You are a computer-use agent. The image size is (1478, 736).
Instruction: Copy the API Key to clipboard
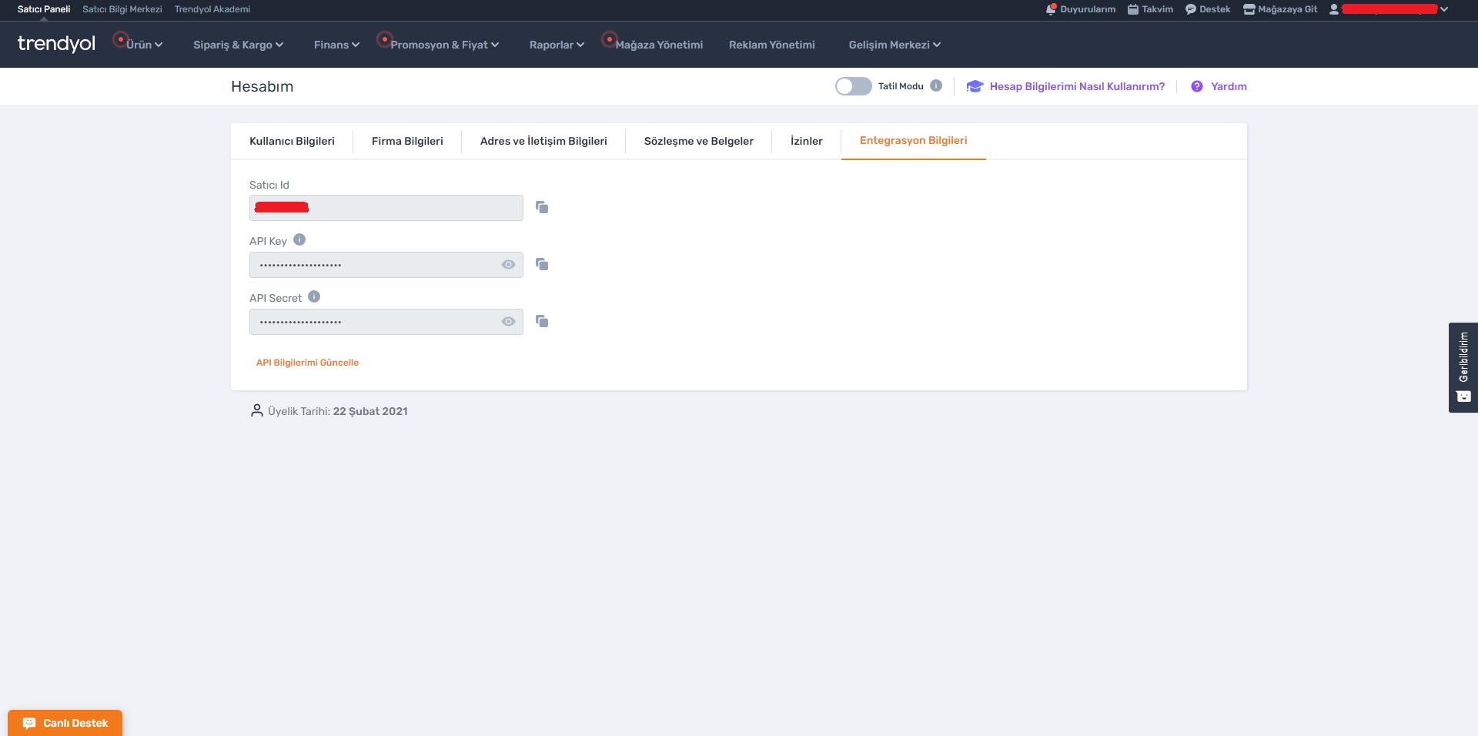pyautogui.click(x=542, y=264)
